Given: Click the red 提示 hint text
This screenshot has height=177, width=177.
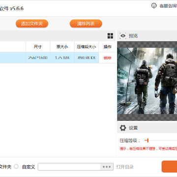Looking at the screenshot, I should (x=148, y=149).
